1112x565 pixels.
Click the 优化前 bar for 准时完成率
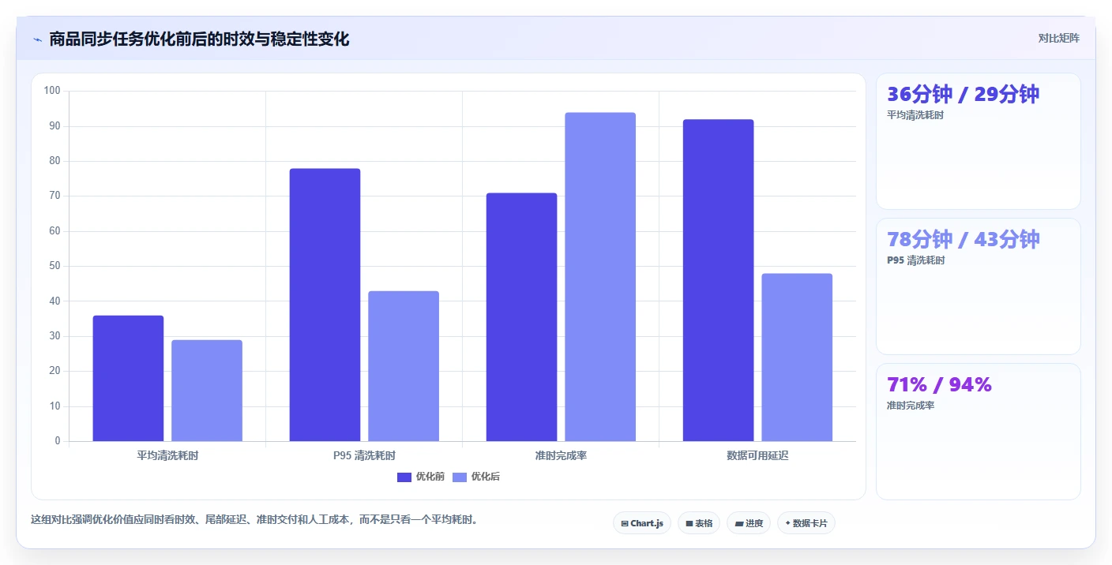point(521,317)
